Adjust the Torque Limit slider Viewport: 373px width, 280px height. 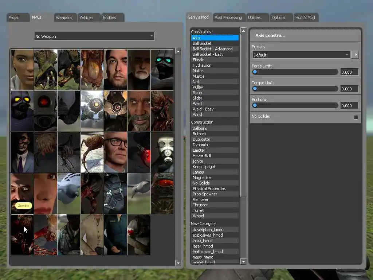pos(295,89)
